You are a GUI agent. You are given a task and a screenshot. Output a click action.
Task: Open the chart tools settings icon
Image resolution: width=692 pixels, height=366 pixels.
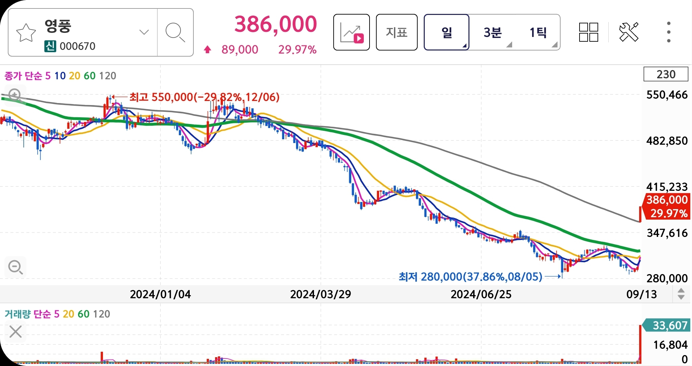pyautogui.click(x=629, y=32)
